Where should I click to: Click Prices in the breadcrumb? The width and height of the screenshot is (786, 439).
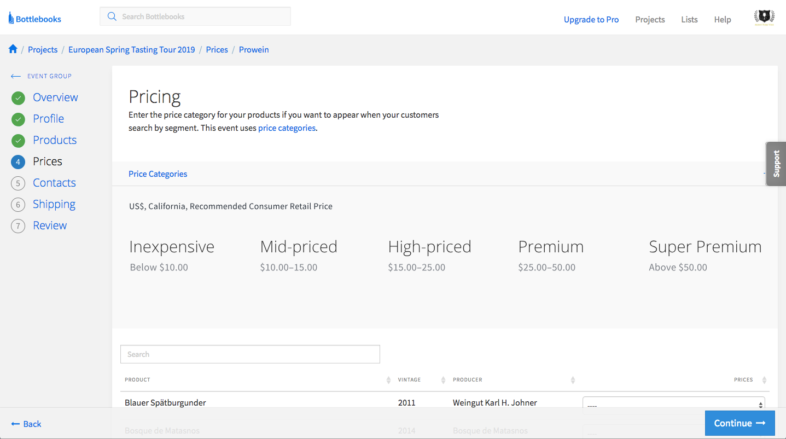point(217,50)
